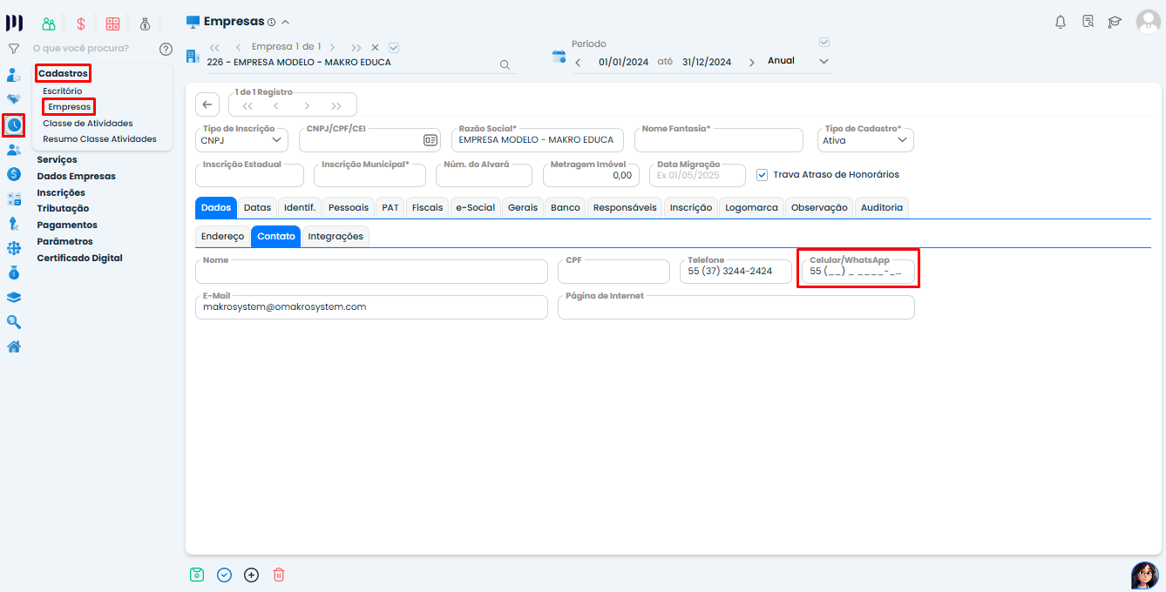Open Escritório under Cadastros
Image resolution: width=1166 pixels, height=592 pixels.
coord(63,91)
